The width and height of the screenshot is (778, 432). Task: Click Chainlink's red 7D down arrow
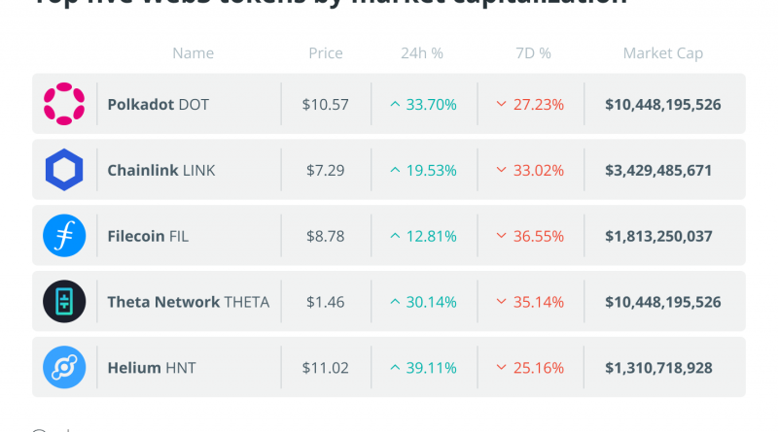pyautogui.click(x=502, y=170)
